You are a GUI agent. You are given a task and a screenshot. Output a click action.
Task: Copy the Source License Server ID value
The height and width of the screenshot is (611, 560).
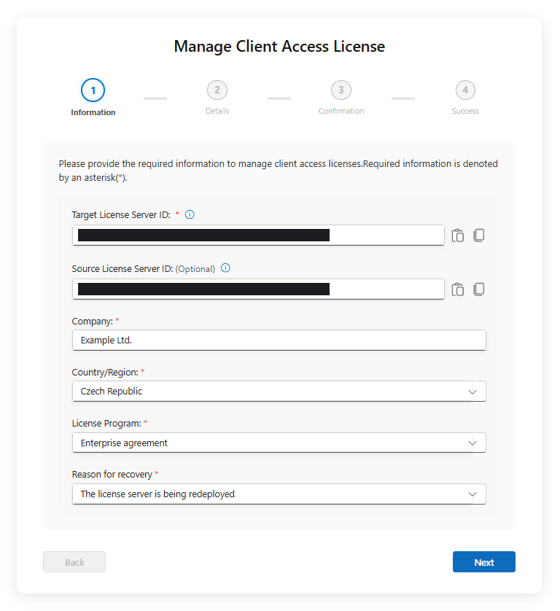479,289
